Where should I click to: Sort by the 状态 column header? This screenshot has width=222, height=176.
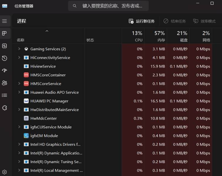click(90, 40)
